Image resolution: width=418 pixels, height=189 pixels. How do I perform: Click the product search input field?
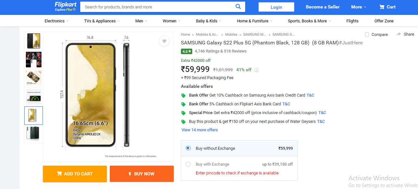click(x=158, y=7)
